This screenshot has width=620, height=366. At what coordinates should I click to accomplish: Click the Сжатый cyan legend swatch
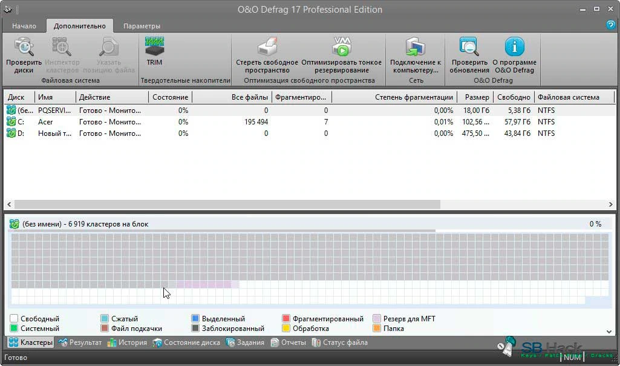[105, 318]
